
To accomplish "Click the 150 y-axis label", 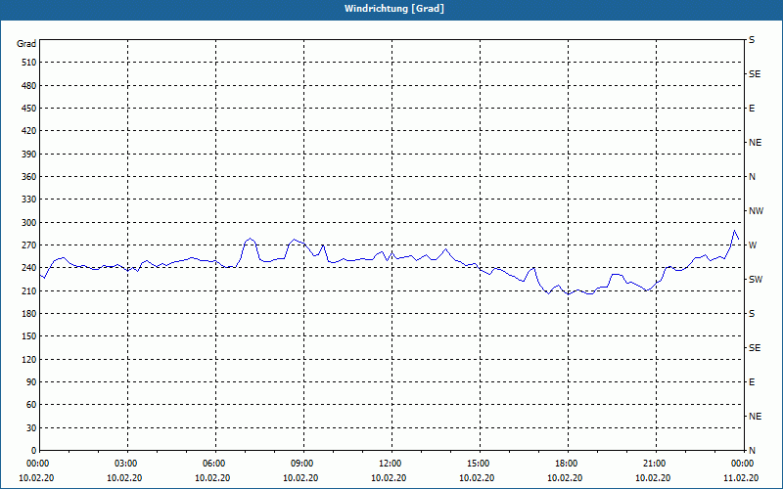I will pyautogui.click(x=28, y=336).
